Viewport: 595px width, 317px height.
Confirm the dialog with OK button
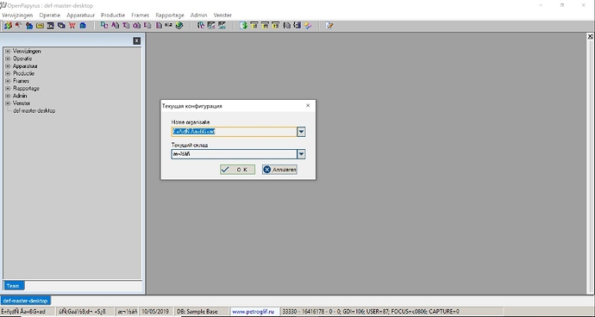[x=237, y=170]
